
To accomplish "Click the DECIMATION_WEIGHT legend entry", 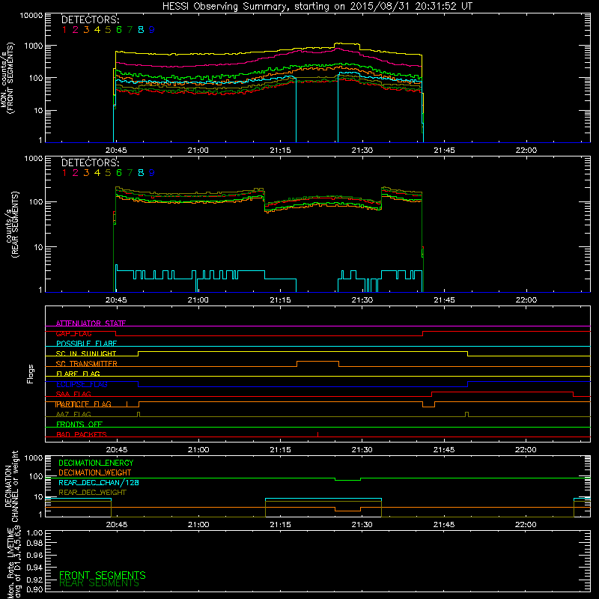I will point(95,472).
